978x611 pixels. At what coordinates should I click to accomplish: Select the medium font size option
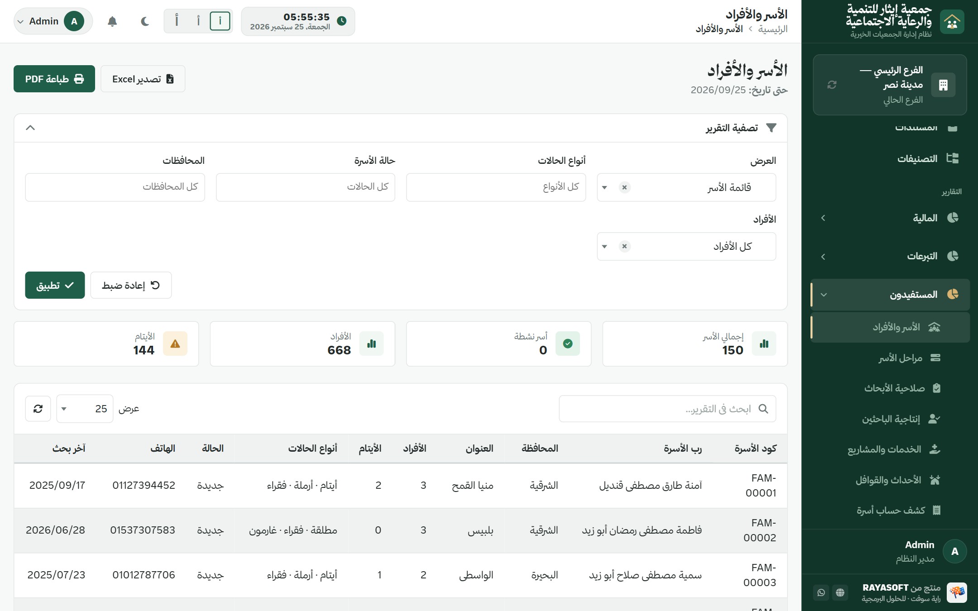198,21
